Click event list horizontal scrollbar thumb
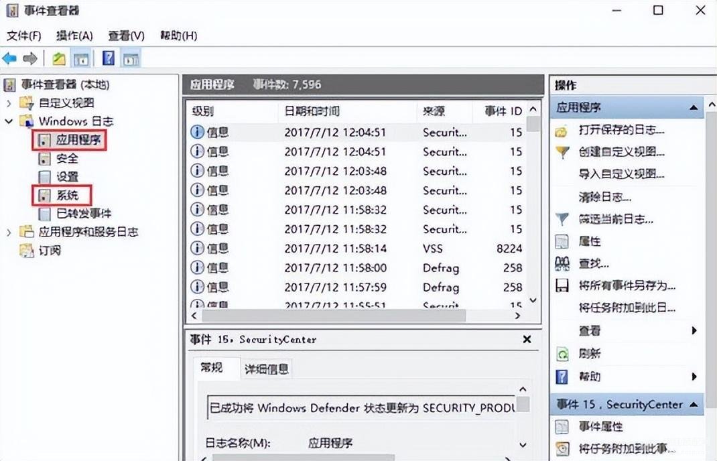717x461 pixels. pos(334,316)
